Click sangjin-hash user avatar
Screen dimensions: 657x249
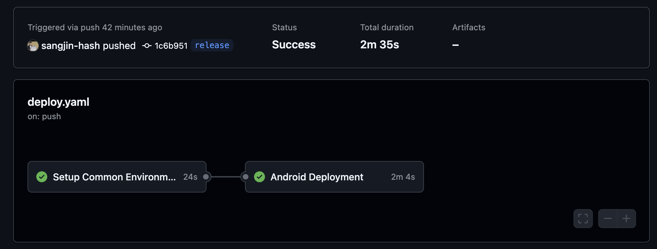coord(33,46)
